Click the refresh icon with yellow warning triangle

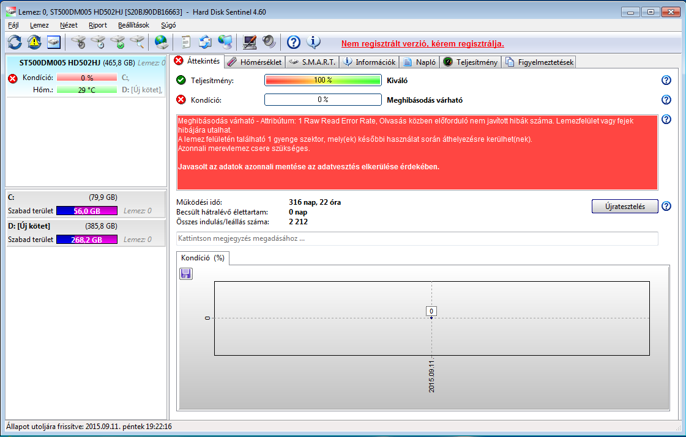34,42
